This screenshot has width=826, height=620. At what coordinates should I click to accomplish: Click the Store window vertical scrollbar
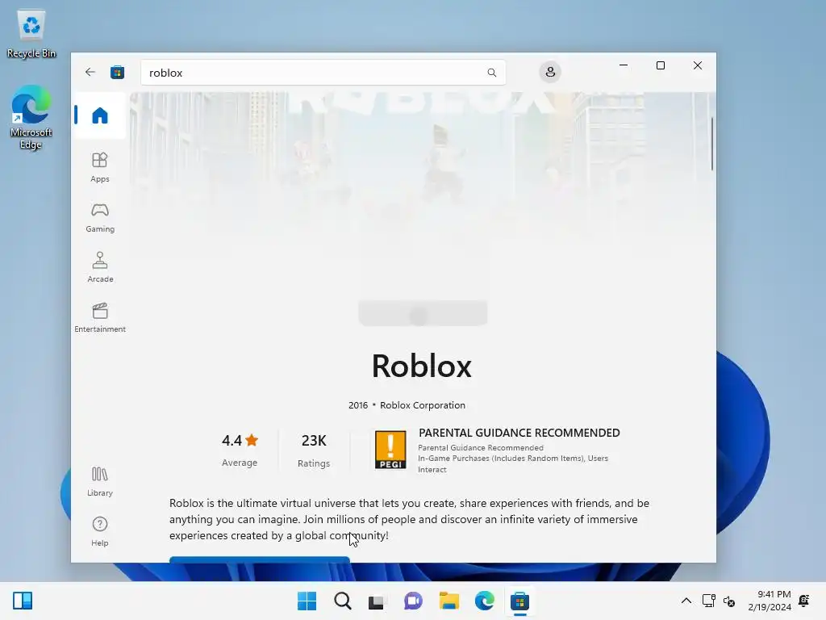712,144
